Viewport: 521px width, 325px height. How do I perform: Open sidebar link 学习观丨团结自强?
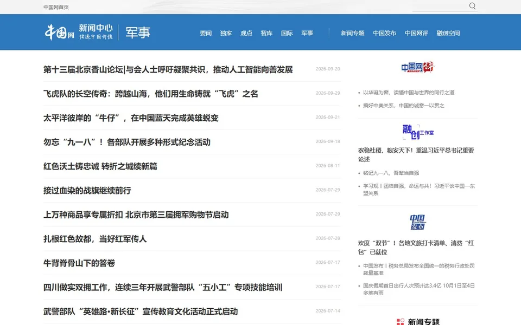(x=419, y=190)
